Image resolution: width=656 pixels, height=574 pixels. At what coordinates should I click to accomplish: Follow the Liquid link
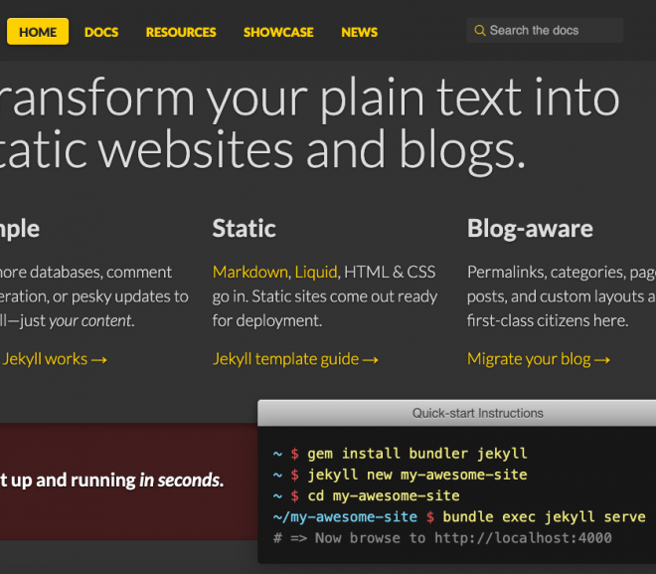tap(316, 273)
